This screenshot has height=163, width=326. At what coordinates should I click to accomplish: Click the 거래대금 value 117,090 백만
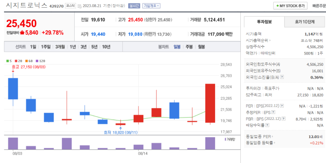tap(220, 34)
